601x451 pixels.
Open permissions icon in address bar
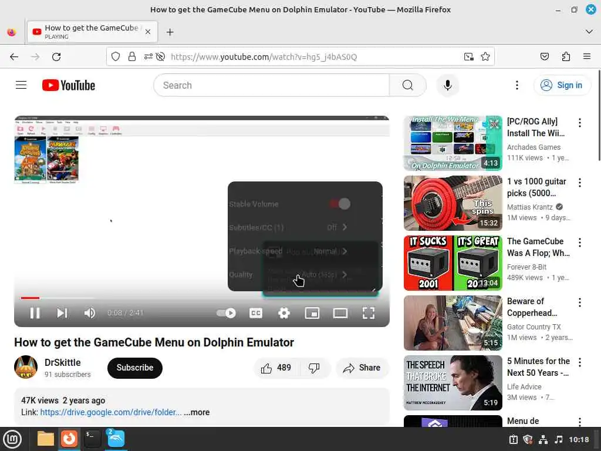[x=148, y=57]
